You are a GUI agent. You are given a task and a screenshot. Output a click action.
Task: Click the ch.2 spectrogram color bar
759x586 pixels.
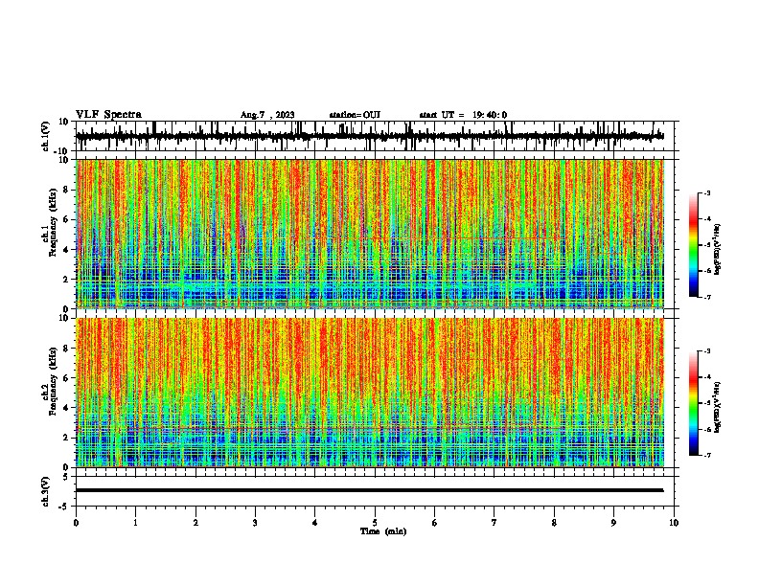(694, 403)
